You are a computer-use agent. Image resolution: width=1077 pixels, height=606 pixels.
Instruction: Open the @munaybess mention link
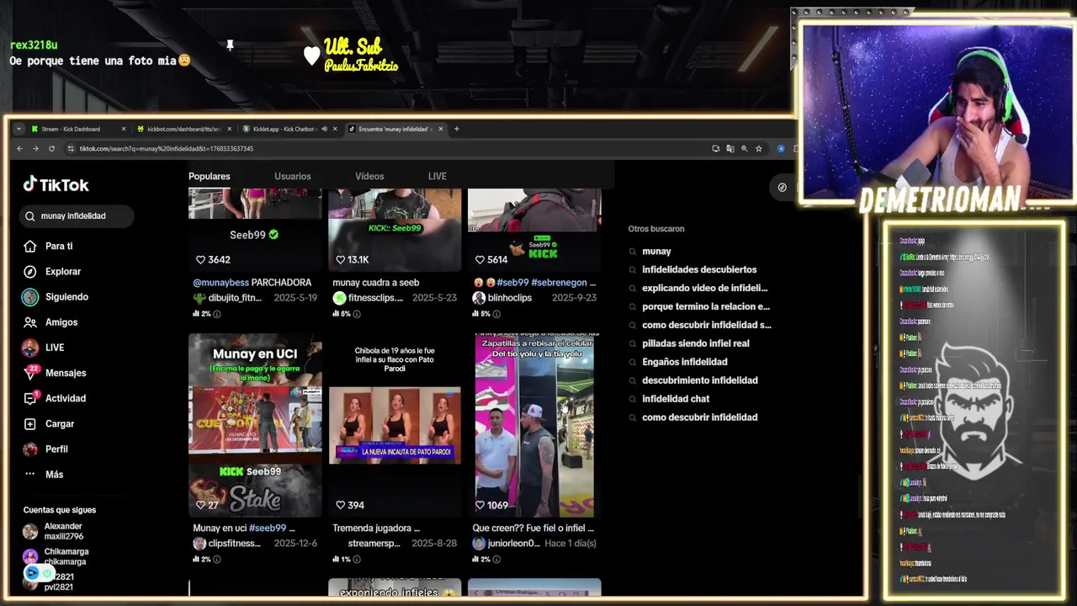coord(220,283)
